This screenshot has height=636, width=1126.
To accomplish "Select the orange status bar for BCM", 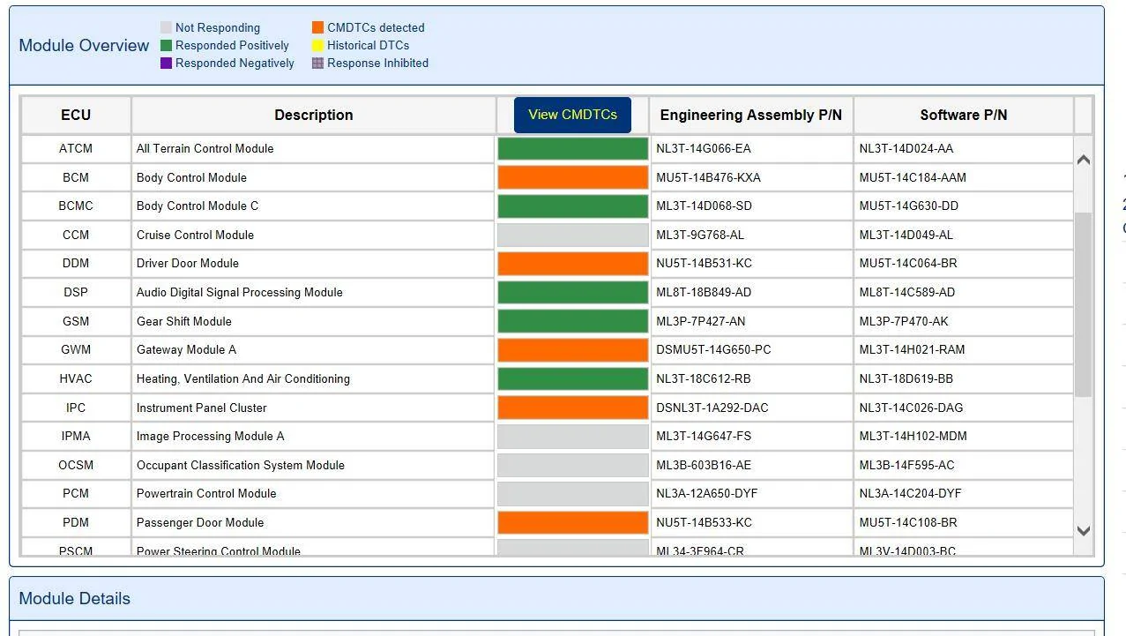I will [x=572, y=177].
